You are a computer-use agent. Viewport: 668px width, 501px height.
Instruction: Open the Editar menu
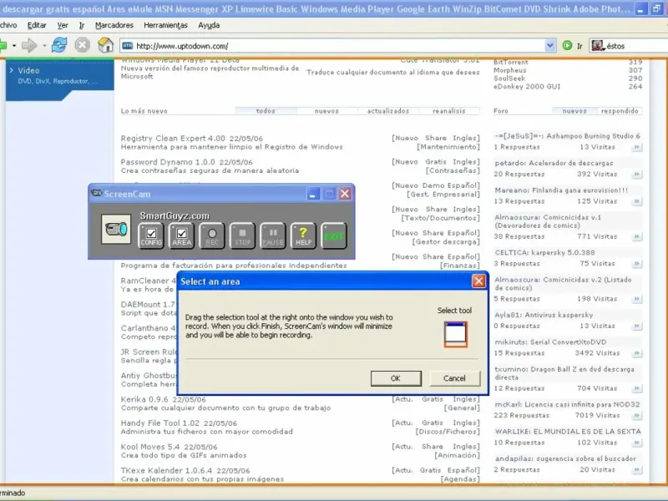(x=37, y=25)
